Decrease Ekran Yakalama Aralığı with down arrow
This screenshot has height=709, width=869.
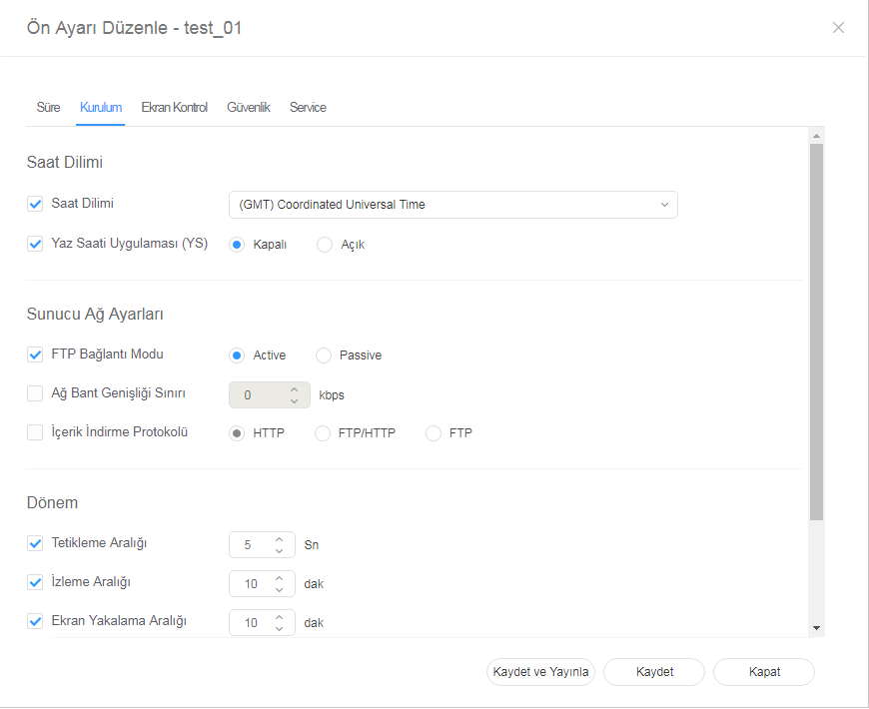(280, 628)
